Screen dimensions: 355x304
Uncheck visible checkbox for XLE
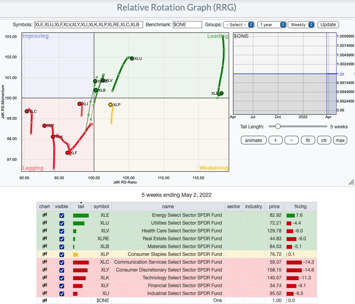click(61, 215)
